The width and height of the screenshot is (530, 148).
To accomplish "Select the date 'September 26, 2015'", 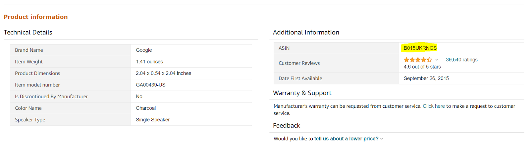I will pos(426,78).
